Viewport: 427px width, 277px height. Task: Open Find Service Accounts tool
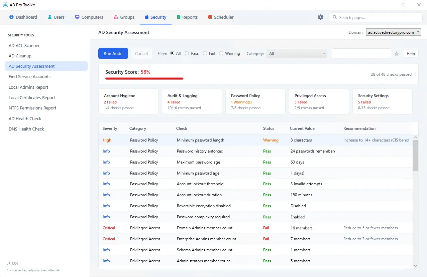[46, 76]
